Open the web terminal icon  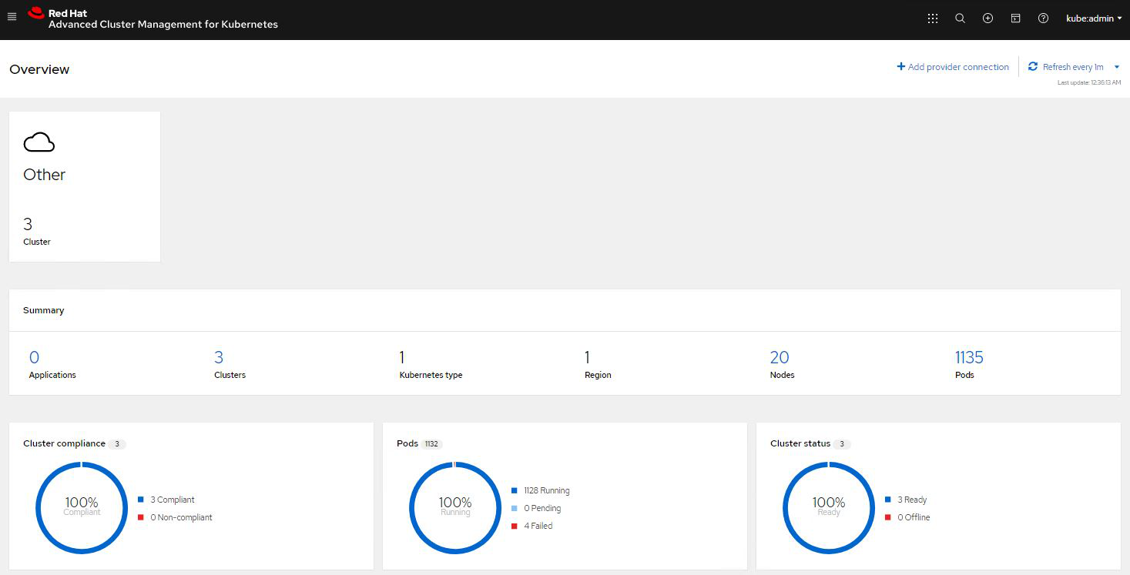point(1015,18)
